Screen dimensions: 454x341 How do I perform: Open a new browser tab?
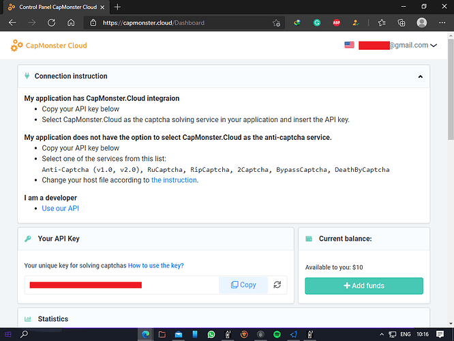(117, 7)
